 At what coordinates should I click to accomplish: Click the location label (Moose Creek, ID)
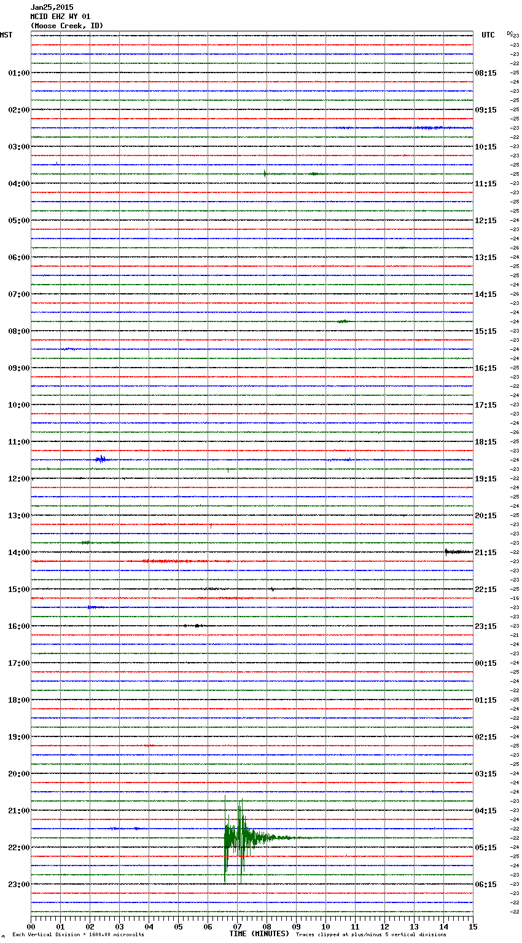[x=67, y=26]
